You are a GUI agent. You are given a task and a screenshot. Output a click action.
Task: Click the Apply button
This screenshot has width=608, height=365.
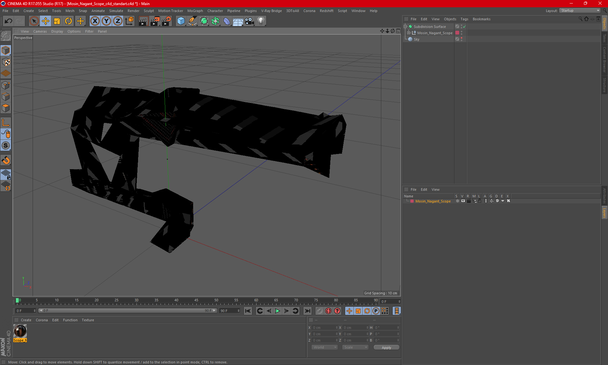tap(386, 347)
